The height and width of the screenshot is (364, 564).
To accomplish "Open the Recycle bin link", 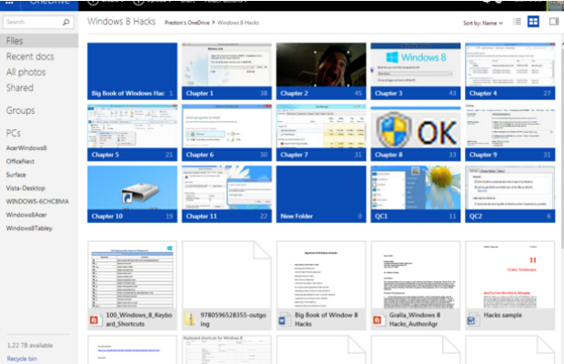I will pos(22,359).
